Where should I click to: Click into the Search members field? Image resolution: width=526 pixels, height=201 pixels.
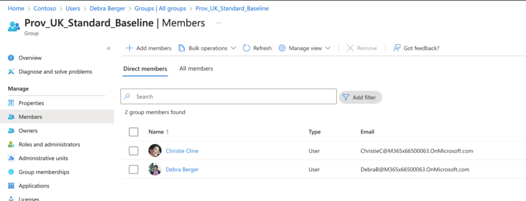click(229, 97)
